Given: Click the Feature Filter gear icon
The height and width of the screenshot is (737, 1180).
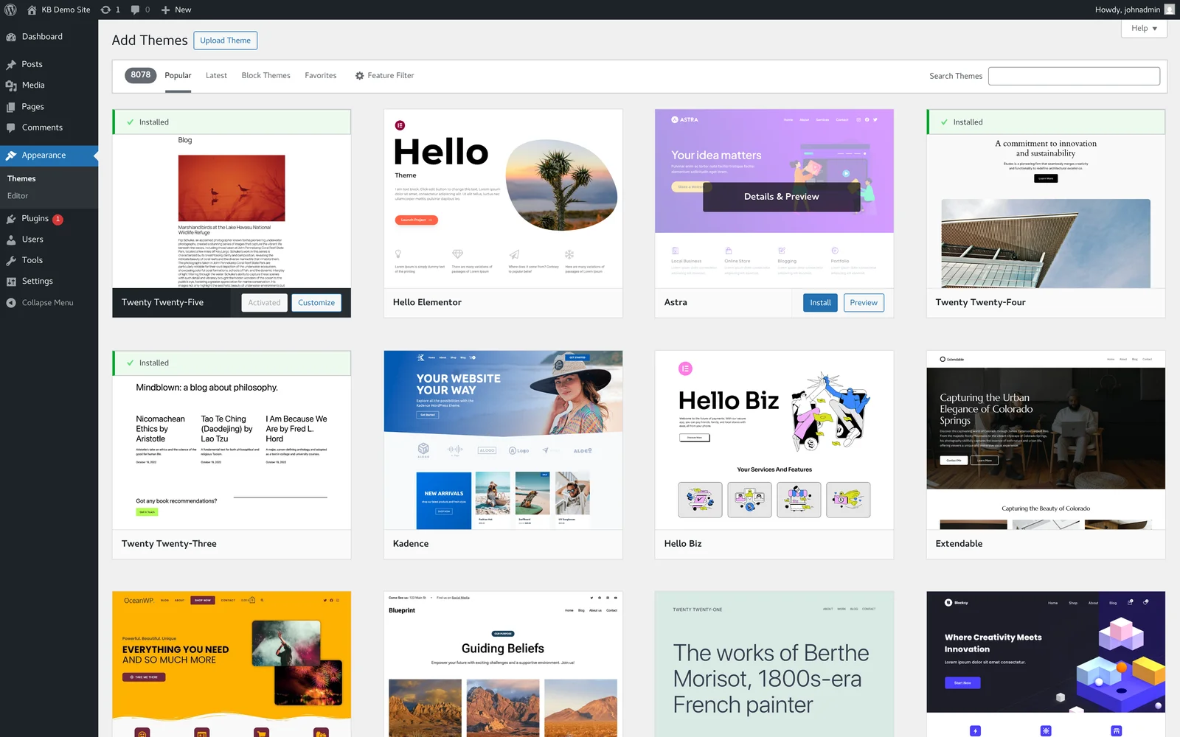Looking at the screenshot, I should click(360, 76).
